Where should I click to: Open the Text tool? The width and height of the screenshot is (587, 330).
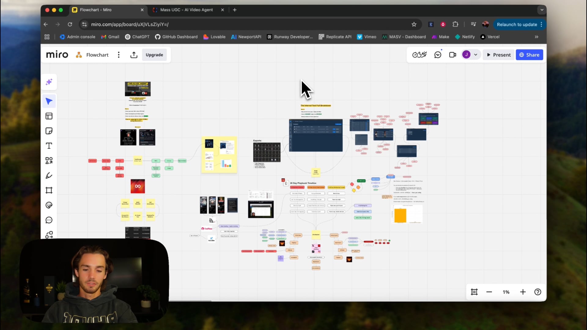(x=49, y=146)
